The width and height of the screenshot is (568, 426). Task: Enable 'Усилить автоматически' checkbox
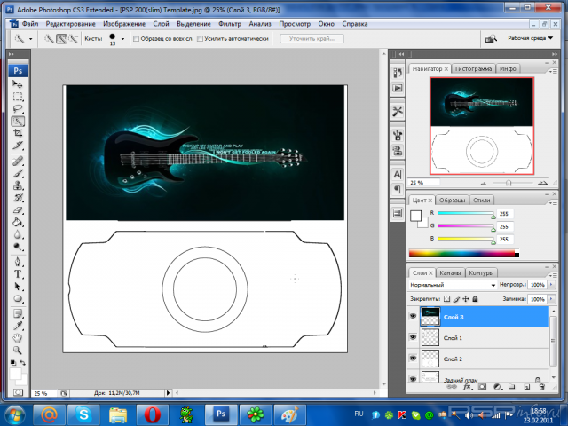[x=201, y=39]
